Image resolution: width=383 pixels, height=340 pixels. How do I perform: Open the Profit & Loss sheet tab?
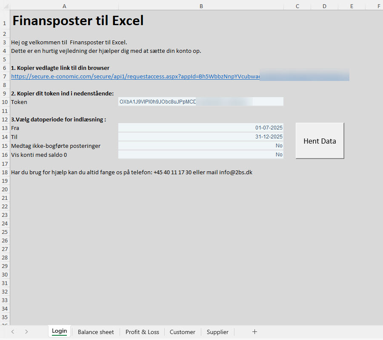coord(142,332)
